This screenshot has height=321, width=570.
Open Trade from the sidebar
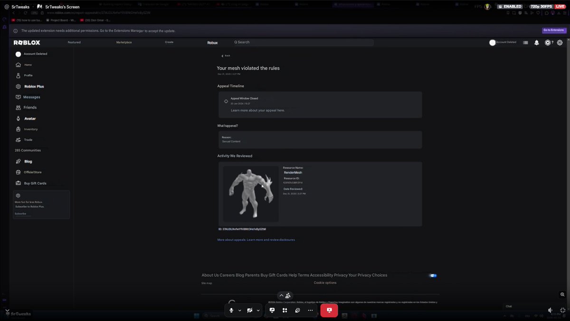click(x=24, y=140)
